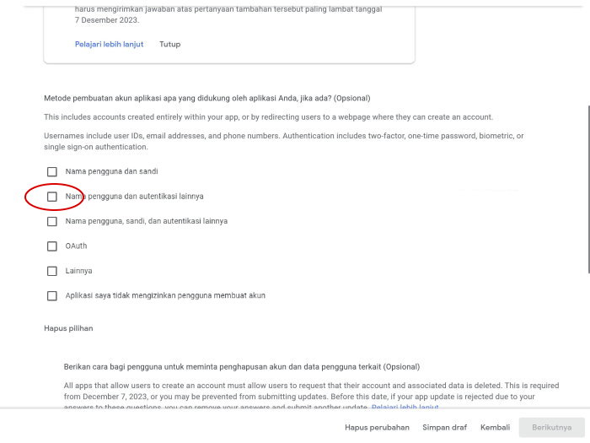
Task: Select 'Nama pengguna, sandi, dan autentikasi lainnya'
Action: tap(52, 221)
